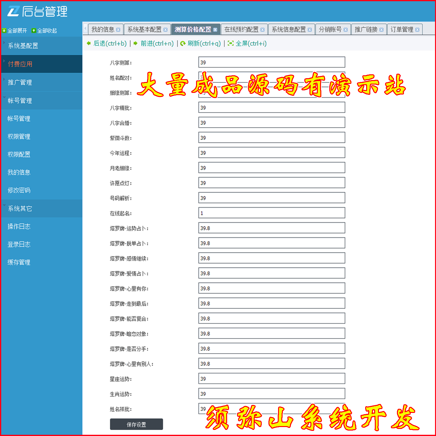Click the refresh icon in the toolbar
Image resolution: width=436 pixels, height=436 pixels.
tap(183, 44)
